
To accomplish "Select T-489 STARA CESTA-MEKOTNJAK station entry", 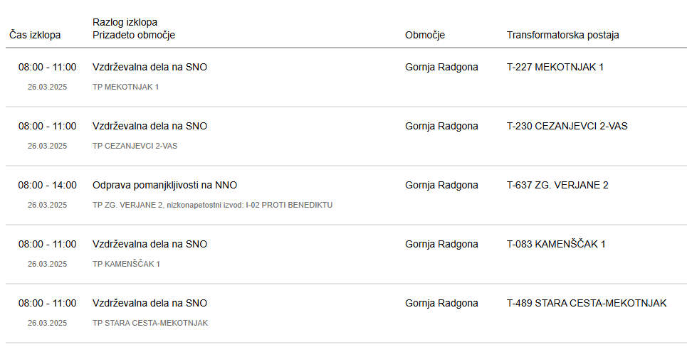I will [x=587, y=303].
